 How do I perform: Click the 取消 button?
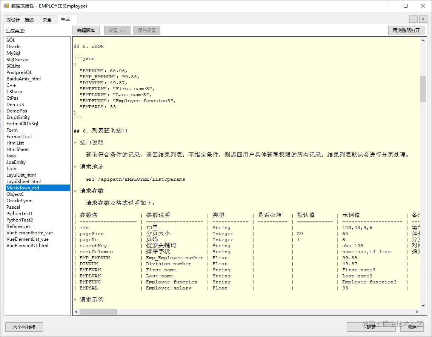click(412, 327)
